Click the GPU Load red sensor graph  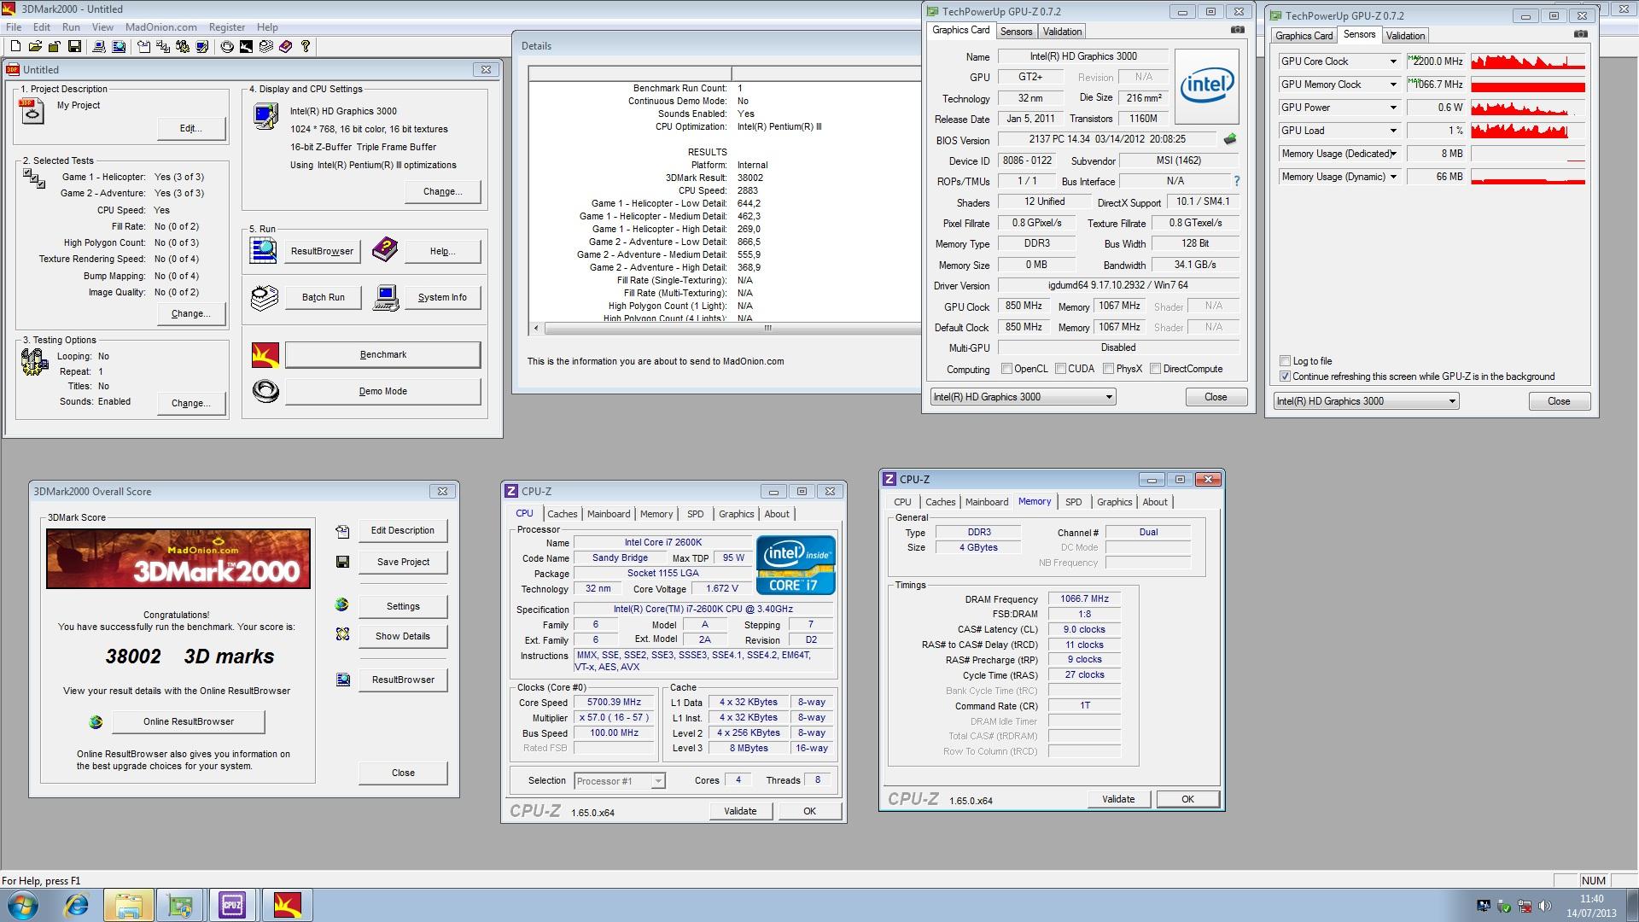(1528, 131)
